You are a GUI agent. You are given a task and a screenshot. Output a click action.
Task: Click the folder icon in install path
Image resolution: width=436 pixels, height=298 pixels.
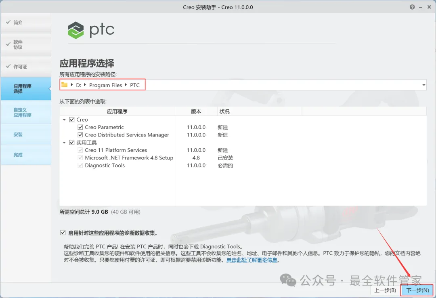(65, 85)
